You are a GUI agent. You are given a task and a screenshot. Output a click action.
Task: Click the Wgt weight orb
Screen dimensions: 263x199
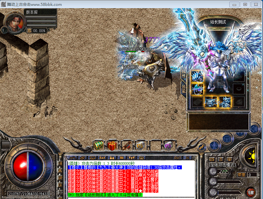pyautogui.click(x=213, y=192)
